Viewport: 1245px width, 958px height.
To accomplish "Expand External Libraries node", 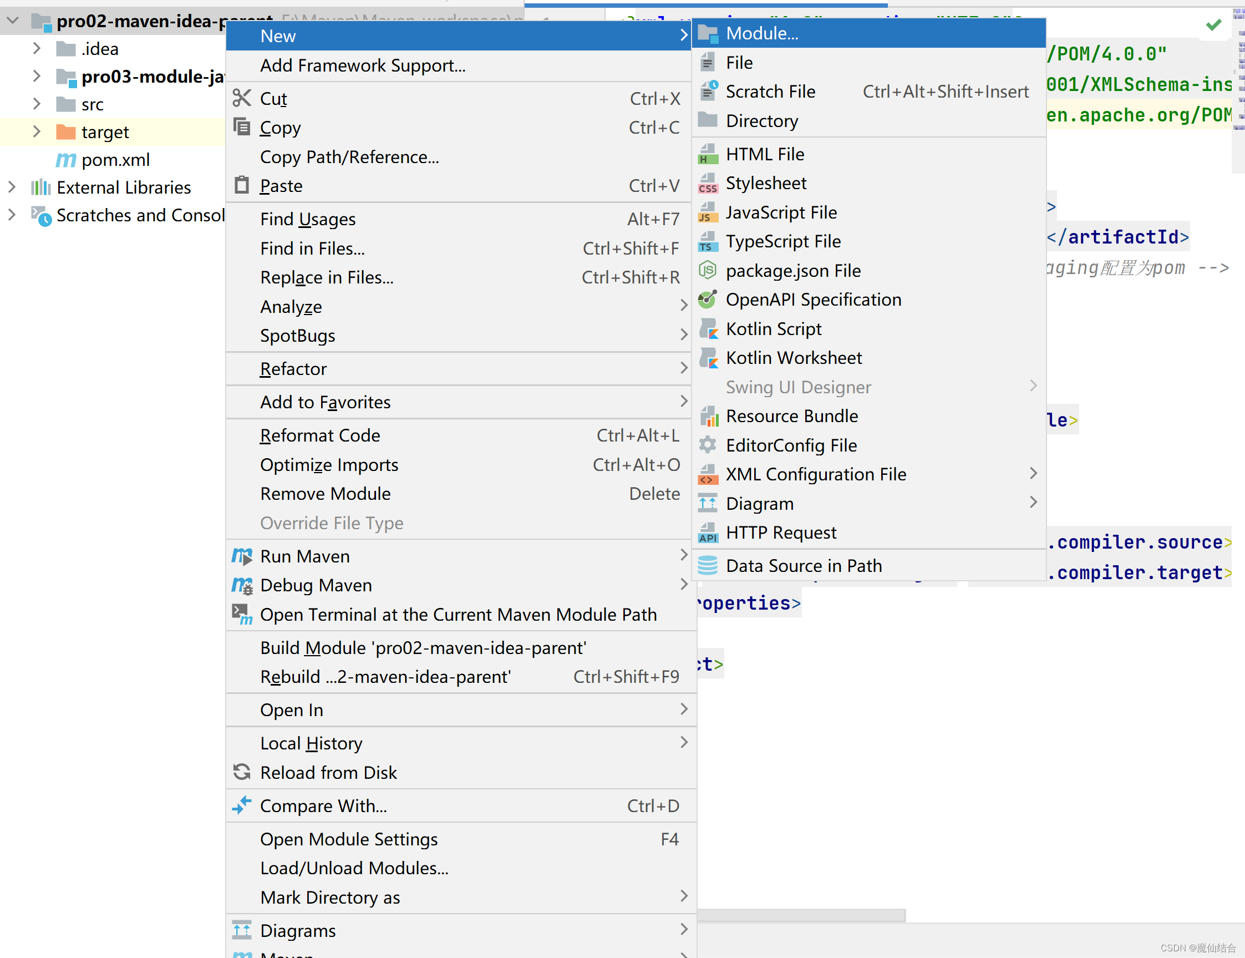I will coord(12,187).
